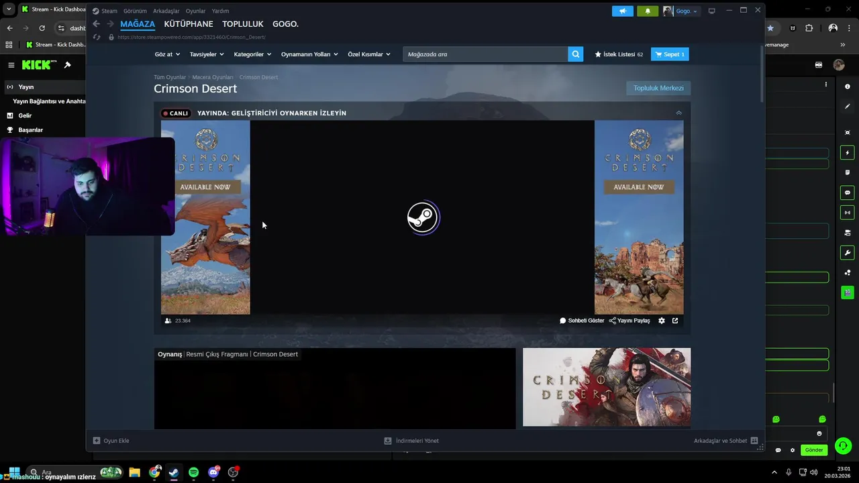Open the İstek Listesi wishlist
Screen dimensions: 859x483
[619, 54]
